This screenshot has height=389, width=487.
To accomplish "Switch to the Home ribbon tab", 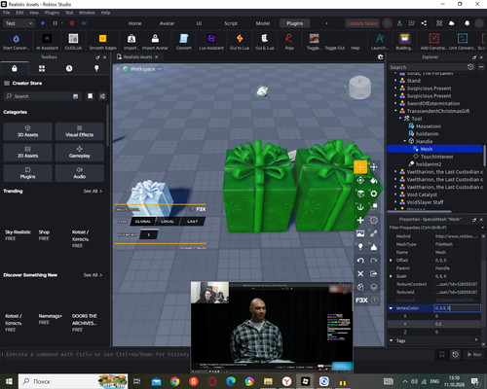I will click(134, 23).
